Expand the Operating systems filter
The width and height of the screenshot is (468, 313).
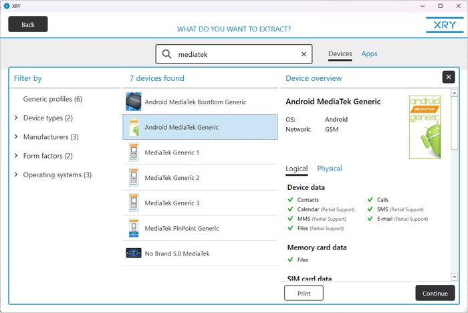[16, 175]
